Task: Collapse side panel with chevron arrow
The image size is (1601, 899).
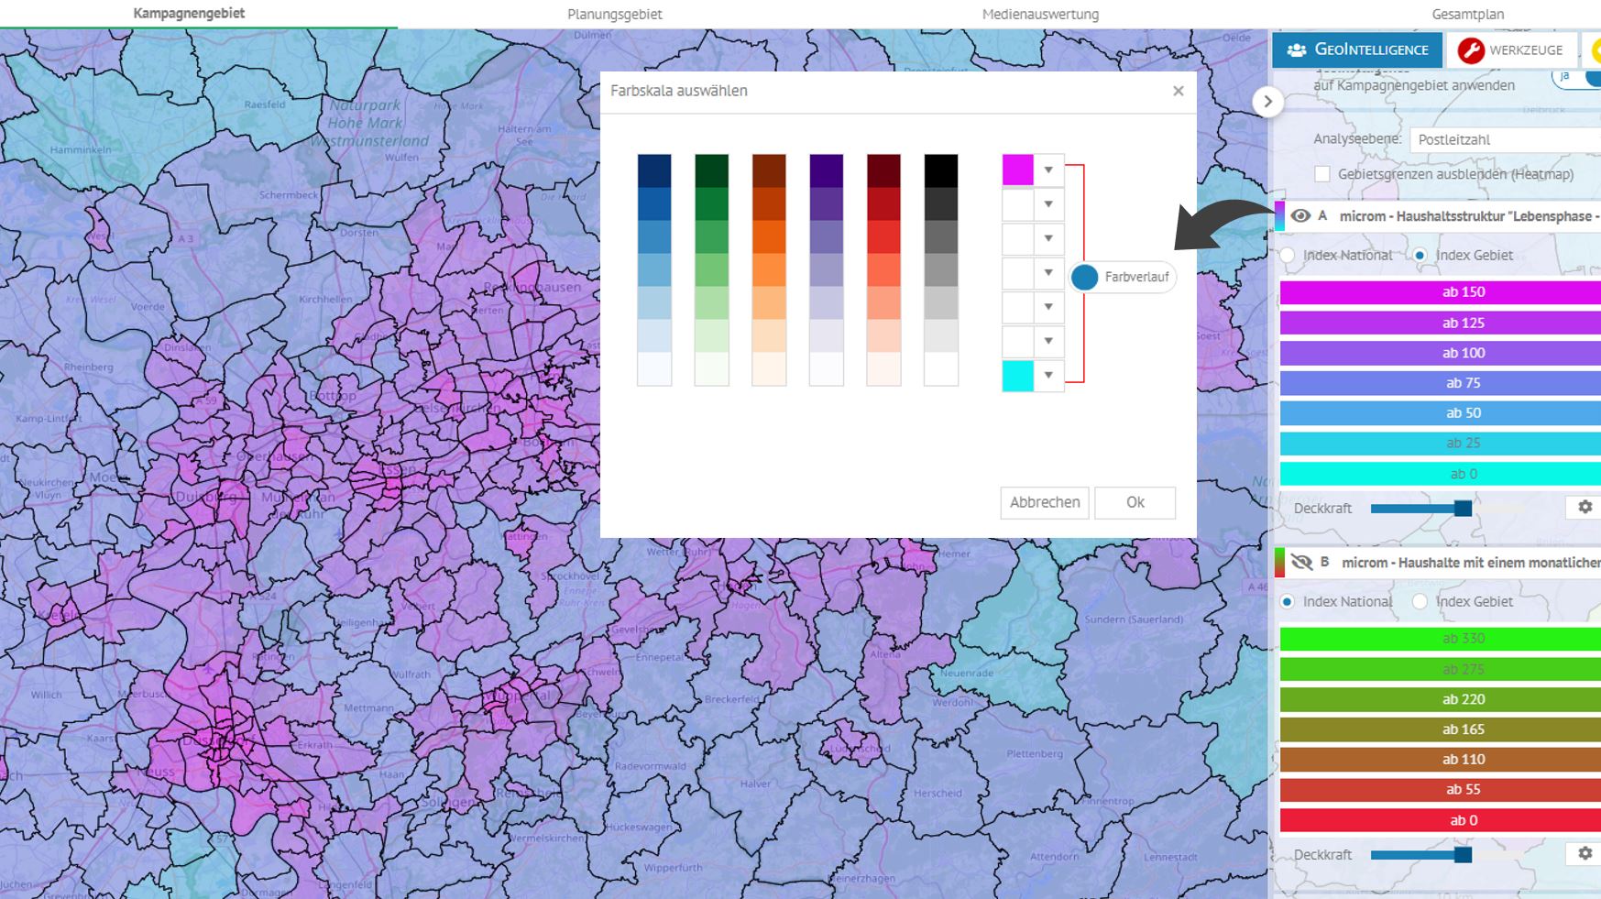Action: click(1267, 102)
